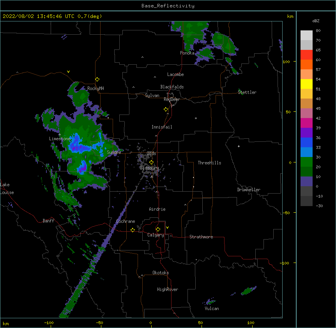Click the yellow diamond marker near RockyMH
Screen dimensions: 336x328
[97, 79]
